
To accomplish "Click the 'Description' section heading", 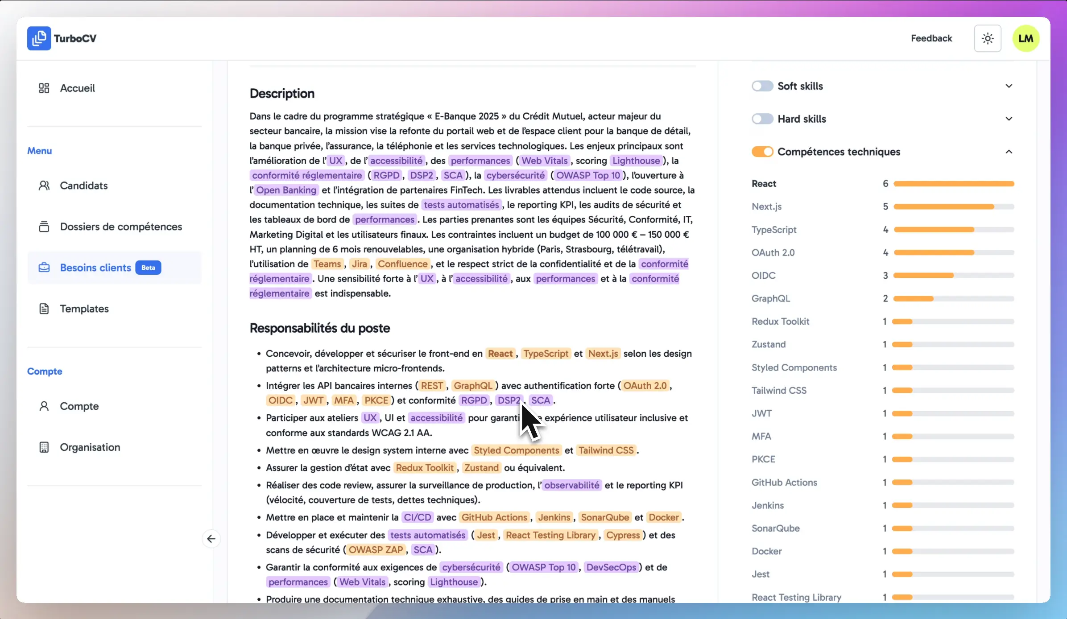I will click(x=282, y=93).
